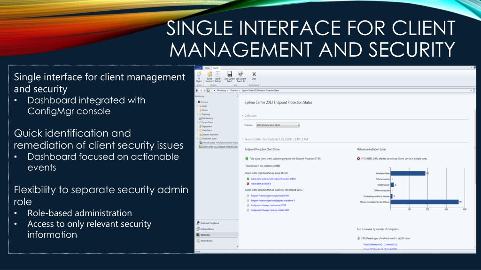The width and height of the screenshot is (481, 270).
Task: Click the Database Replication icon in the tree
Action: pyautogui.click(x=200, y=135)
